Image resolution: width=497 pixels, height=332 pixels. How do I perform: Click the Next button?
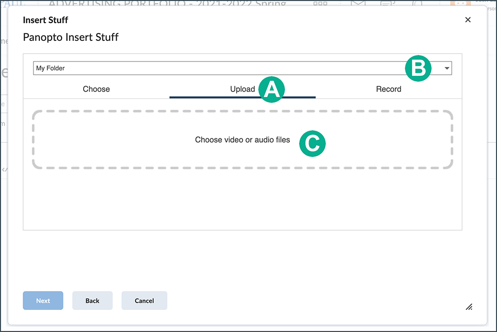[43, 301]
